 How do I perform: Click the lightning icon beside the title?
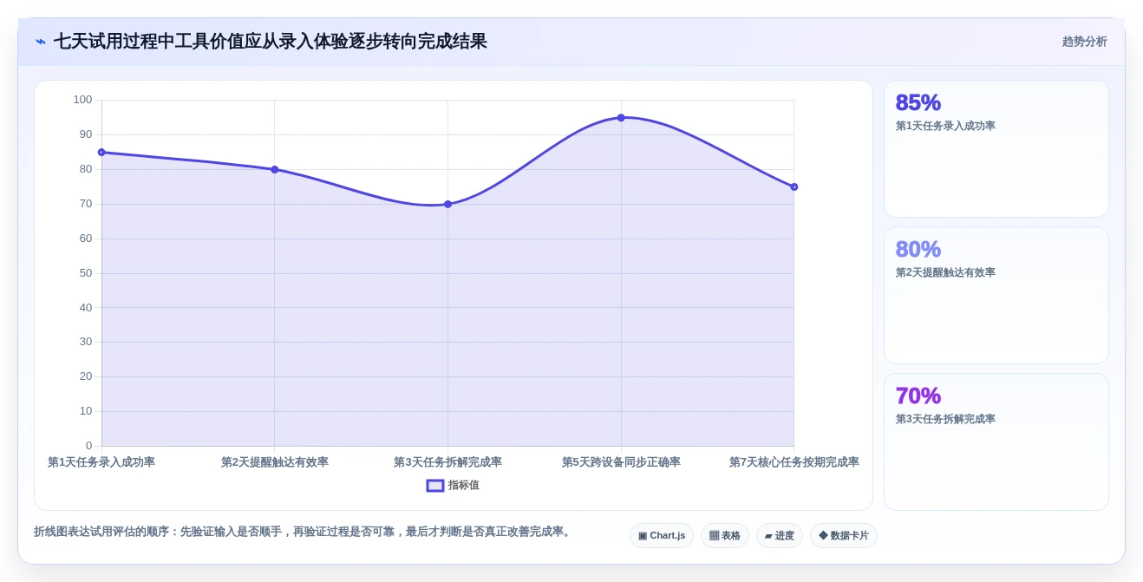[x=41, y=42]
